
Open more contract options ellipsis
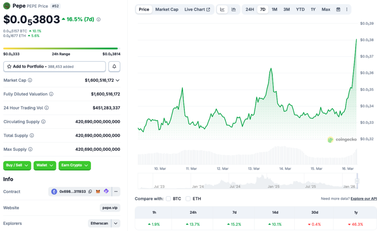point(116,192)
